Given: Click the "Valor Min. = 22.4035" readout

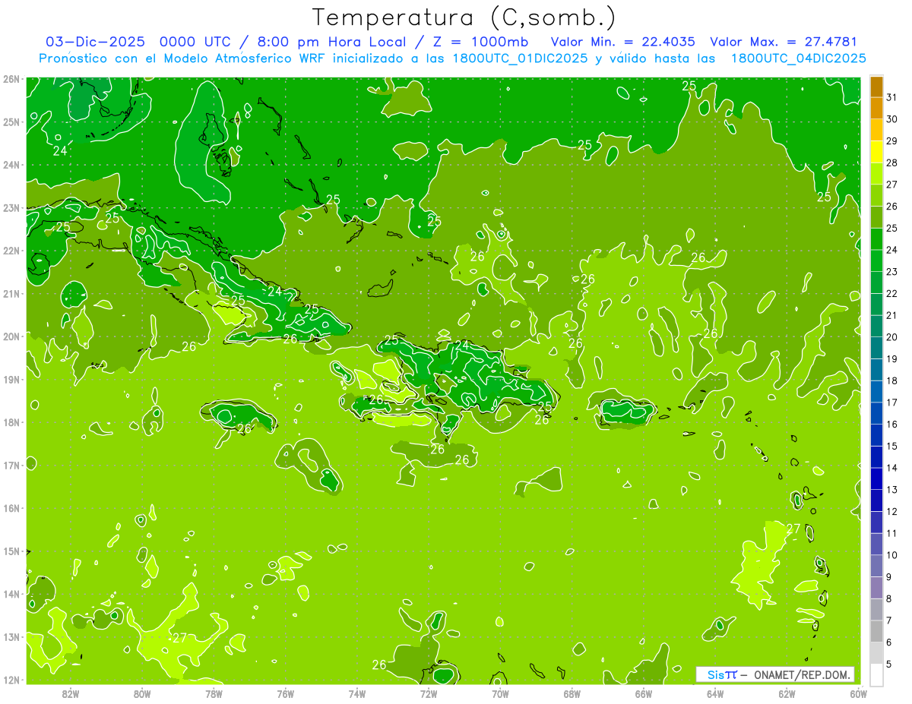Looking at the screenshot, I should [x=622, y=42].
